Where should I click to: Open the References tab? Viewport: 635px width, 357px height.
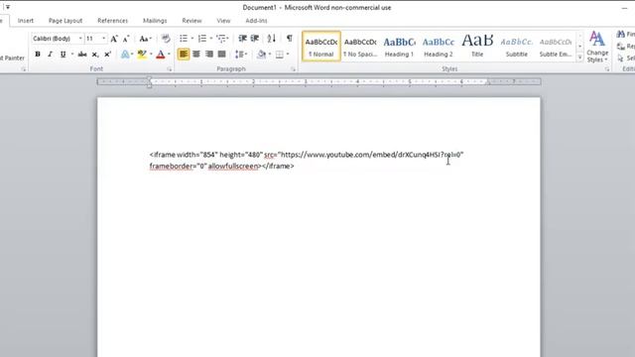[112, 21]
